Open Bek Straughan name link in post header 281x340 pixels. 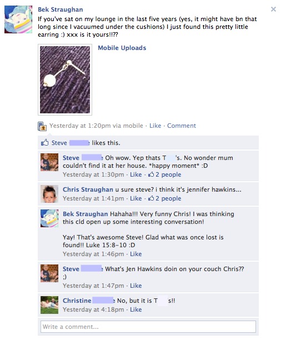pos(61,9)
